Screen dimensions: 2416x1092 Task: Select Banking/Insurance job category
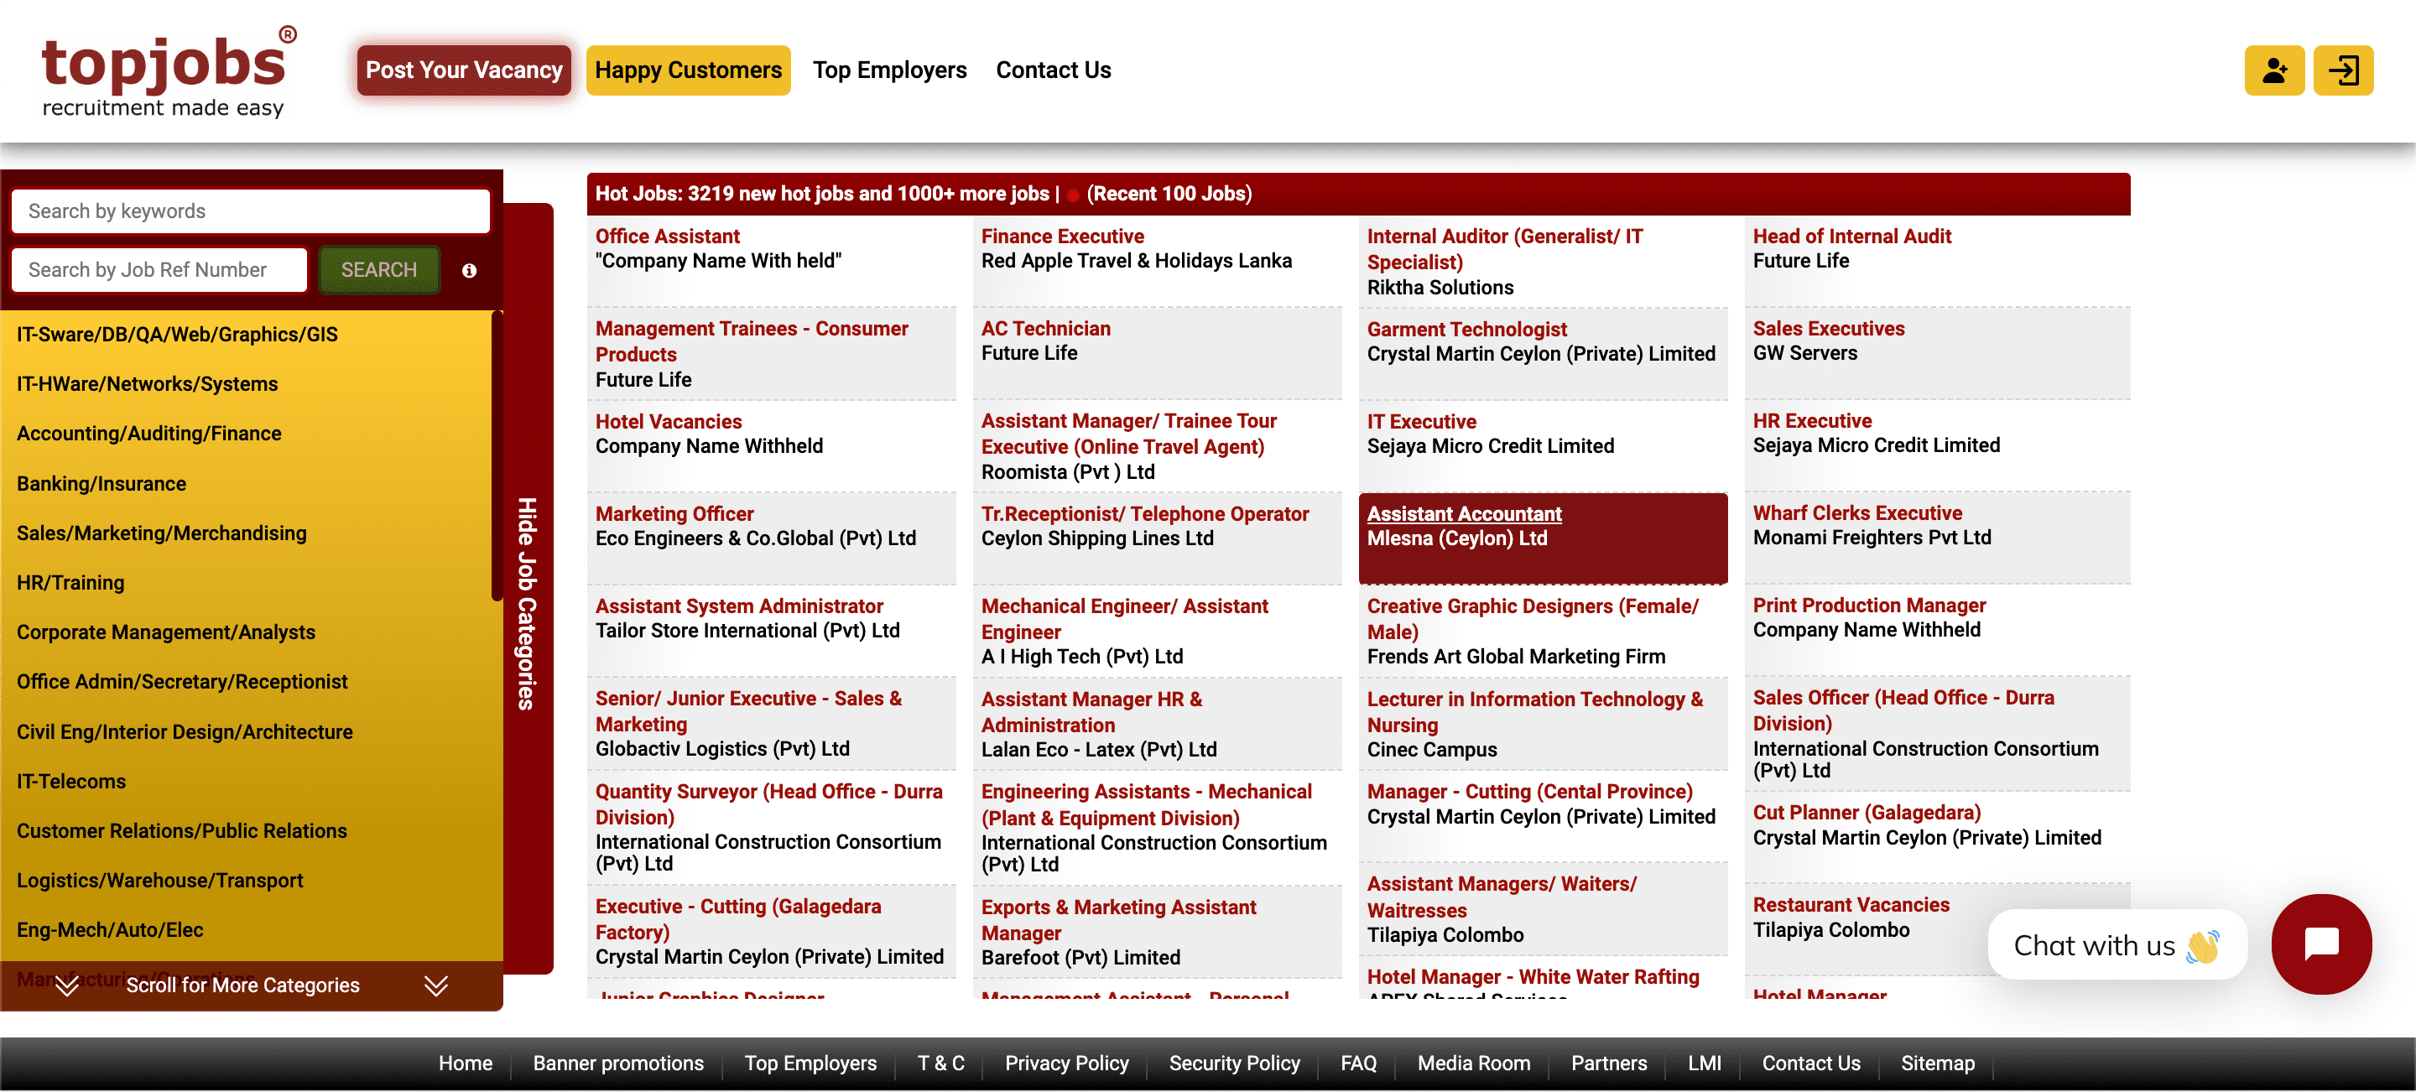(102, 484)
